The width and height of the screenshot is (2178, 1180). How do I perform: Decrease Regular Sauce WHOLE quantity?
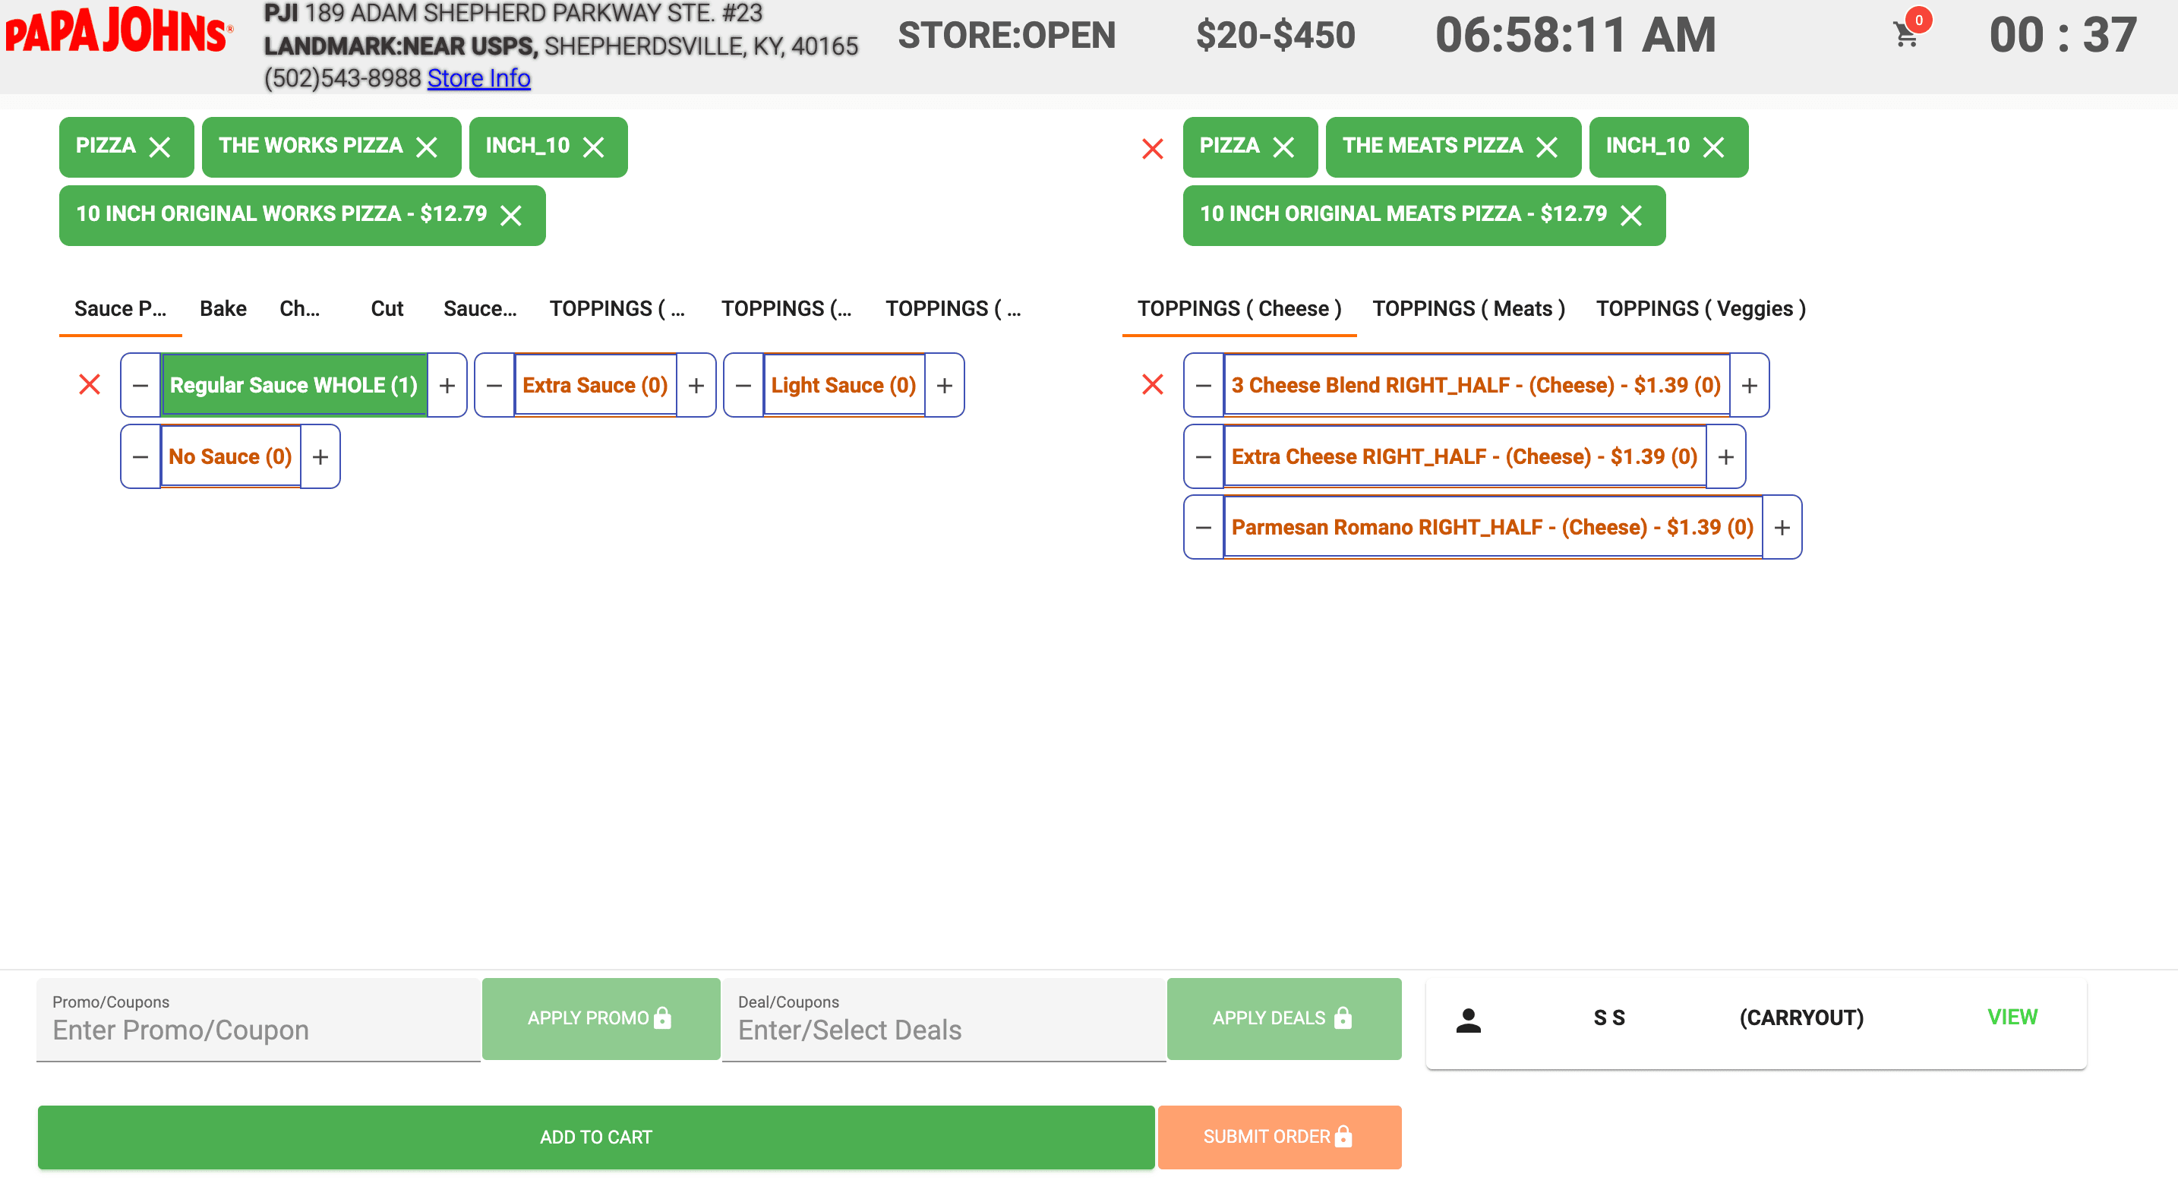click(x=140, y=386)
